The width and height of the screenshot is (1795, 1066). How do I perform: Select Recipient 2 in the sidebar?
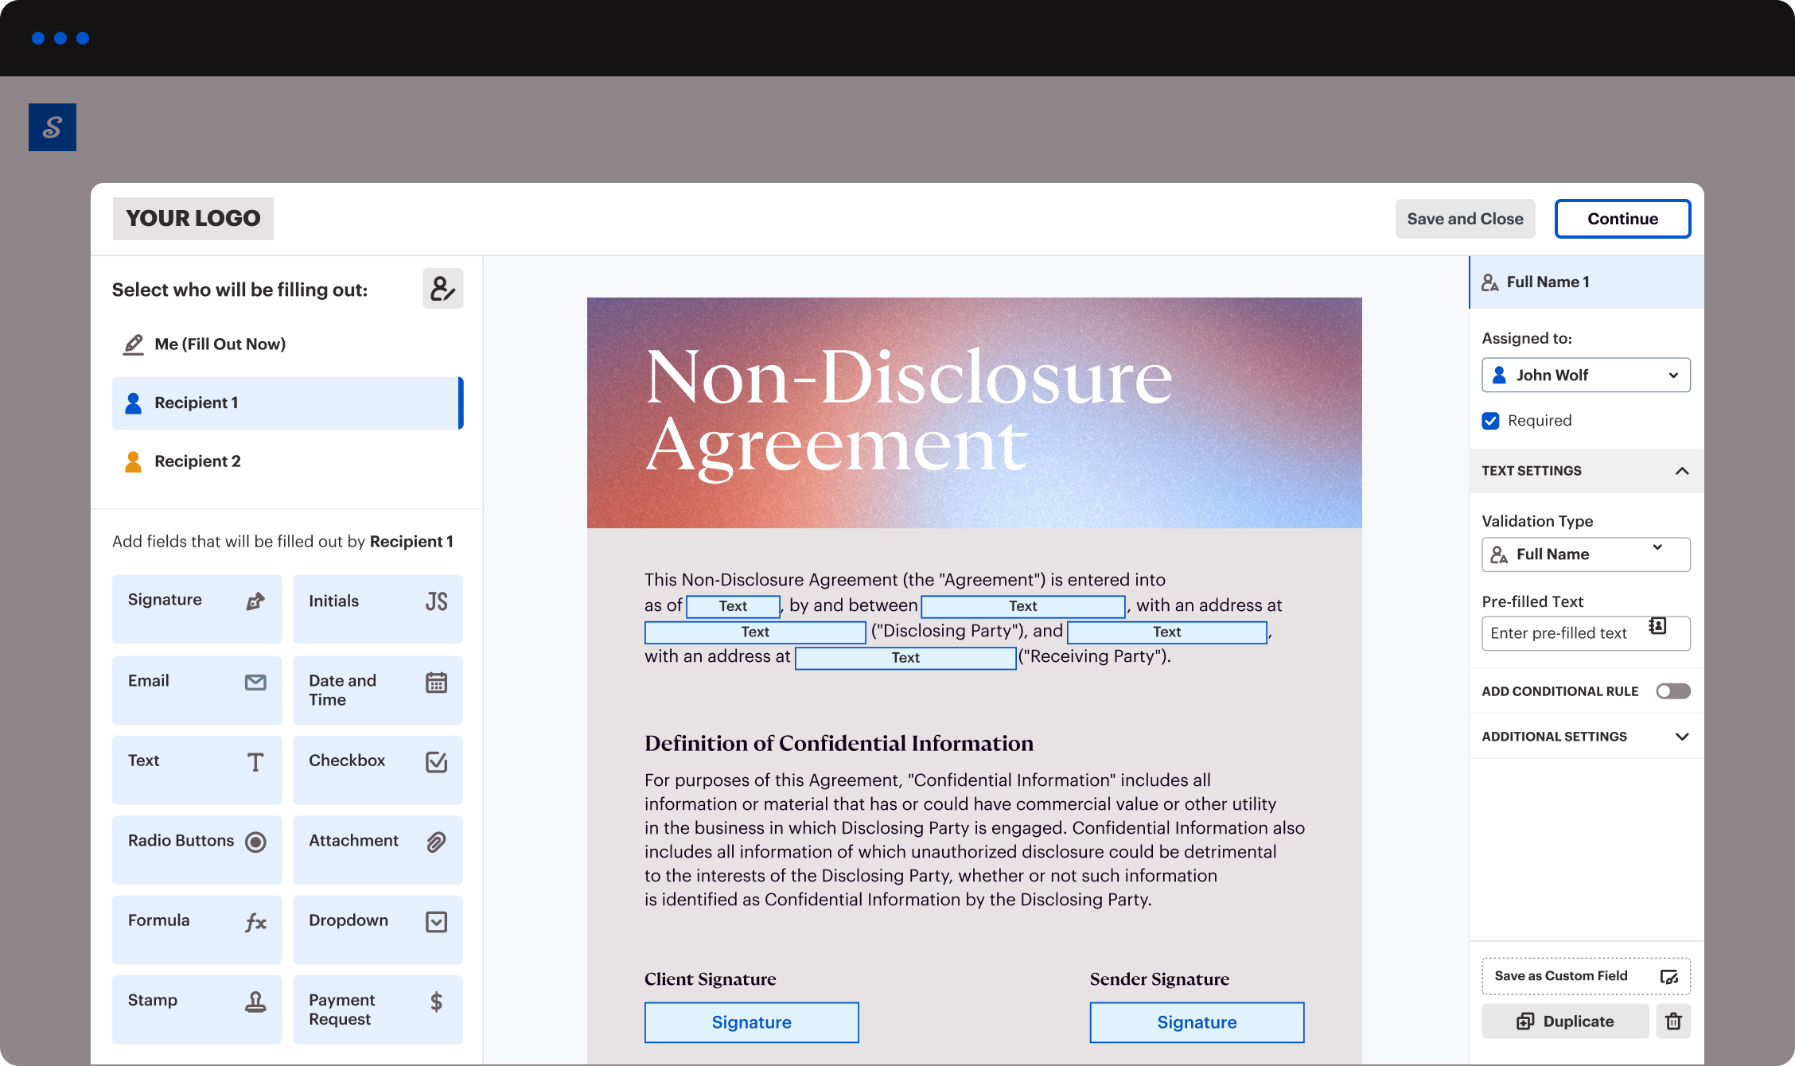(197, 461)
